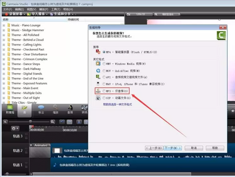The width and height of the screenshot is (235, 177).
Task: Click the timeline zoom-in magnifier
Action: point(53,122)
